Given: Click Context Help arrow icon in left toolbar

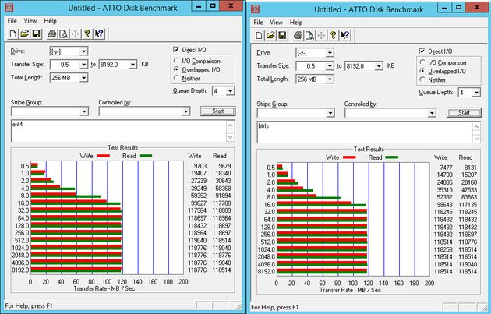Looking at the screenshot, I should 99,34.
